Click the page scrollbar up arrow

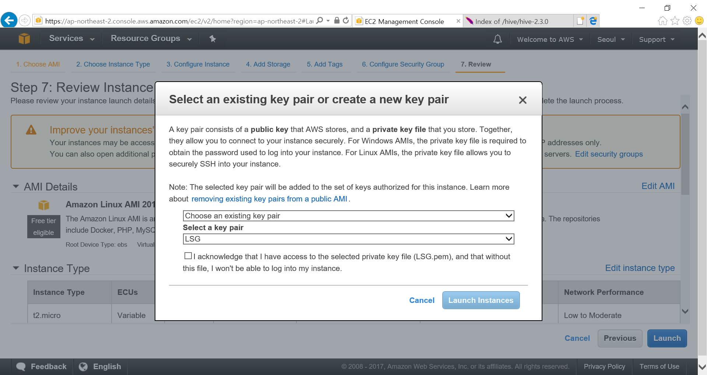tap(702, 36)
